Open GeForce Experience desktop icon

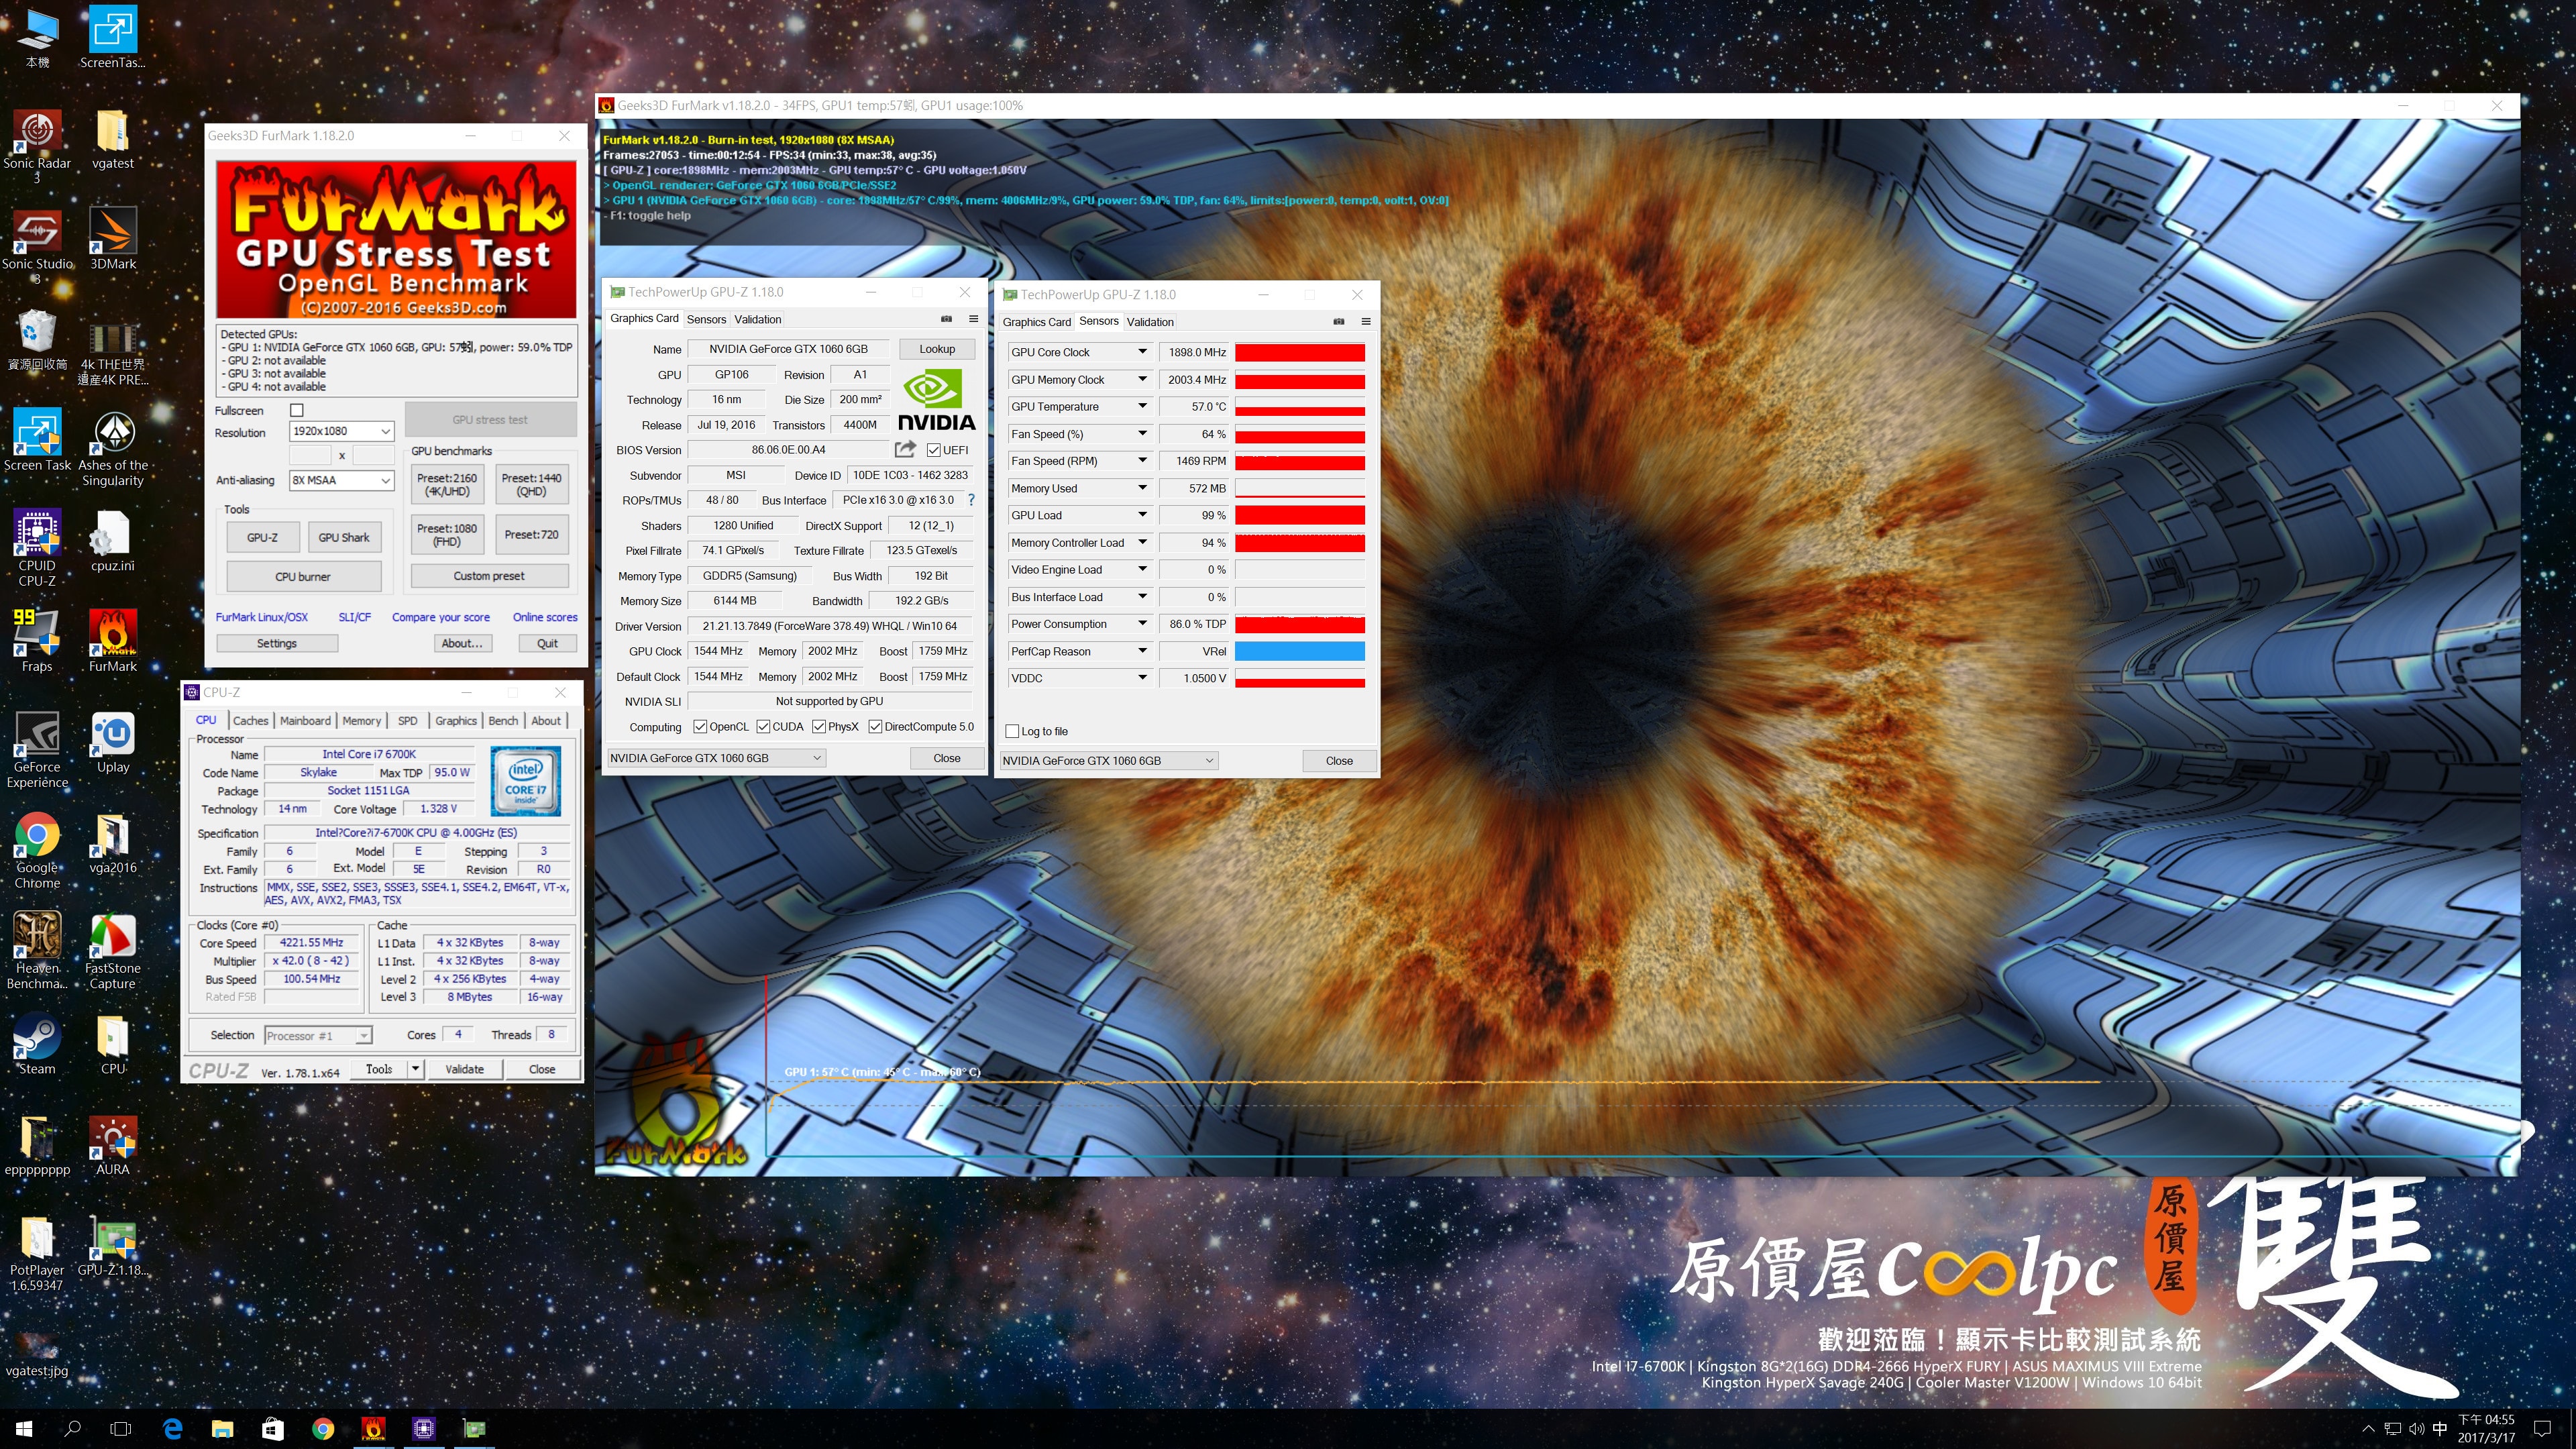[37, 749]
